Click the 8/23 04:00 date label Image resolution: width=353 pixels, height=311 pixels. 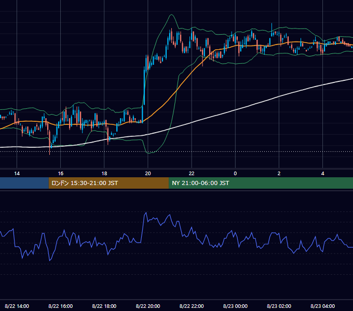tap(322, 306)
